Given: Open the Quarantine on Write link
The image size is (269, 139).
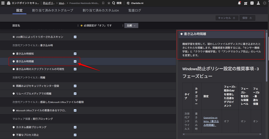Looking at the screenshot, I should 211,121.
